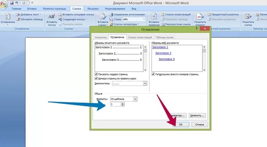Select Указатель dialog tab
Image resolution: width=267 pixels, height=147 pixels.
pos(101,37)
